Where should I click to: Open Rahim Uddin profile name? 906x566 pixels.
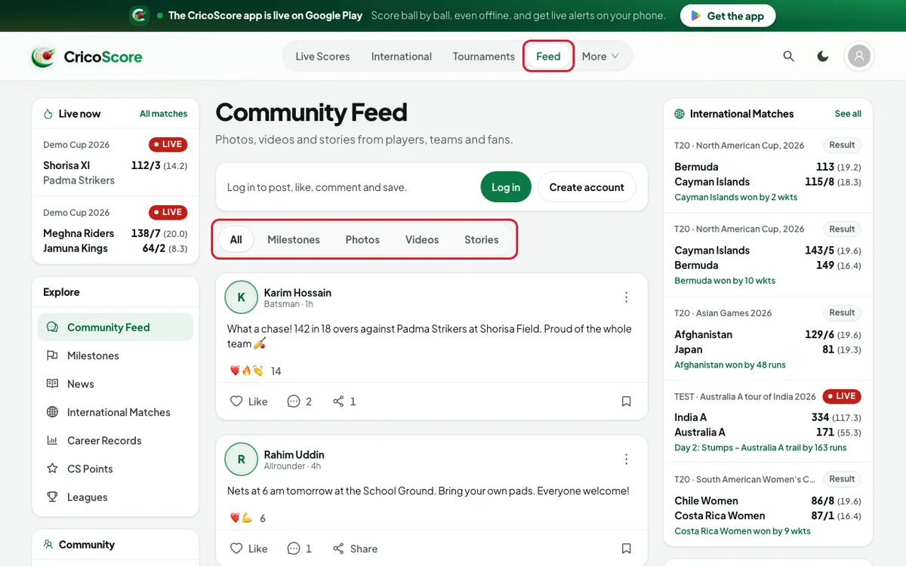pos(294,455)
